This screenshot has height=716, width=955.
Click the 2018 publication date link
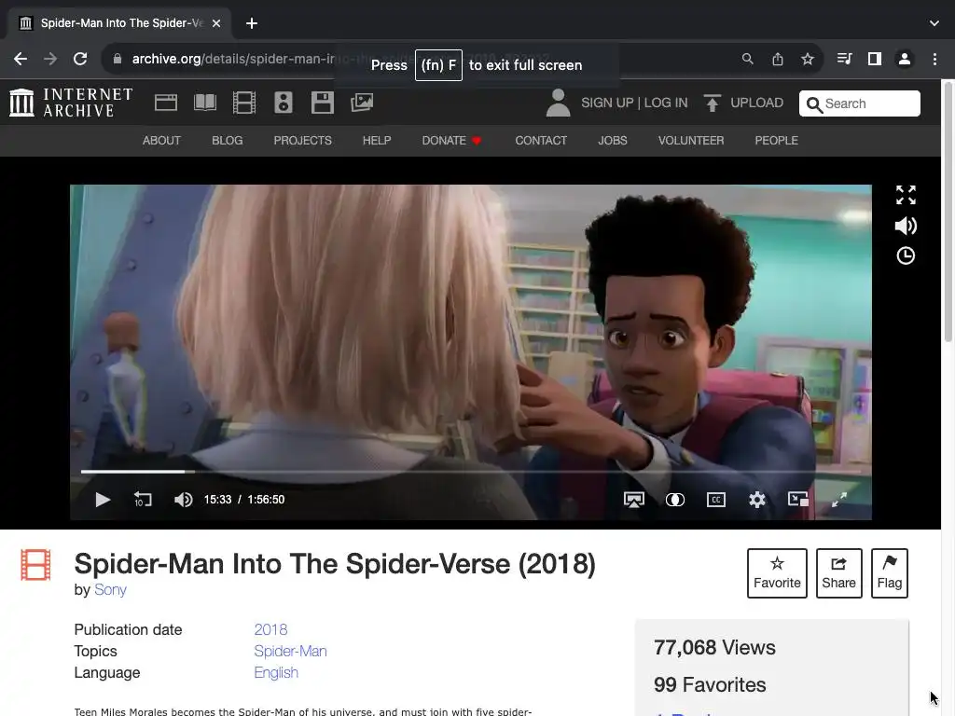[x=270, y=629]
